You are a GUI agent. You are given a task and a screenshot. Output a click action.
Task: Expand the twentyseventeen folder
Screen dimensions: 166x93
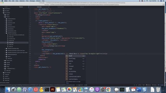click(x=5, y=27)
